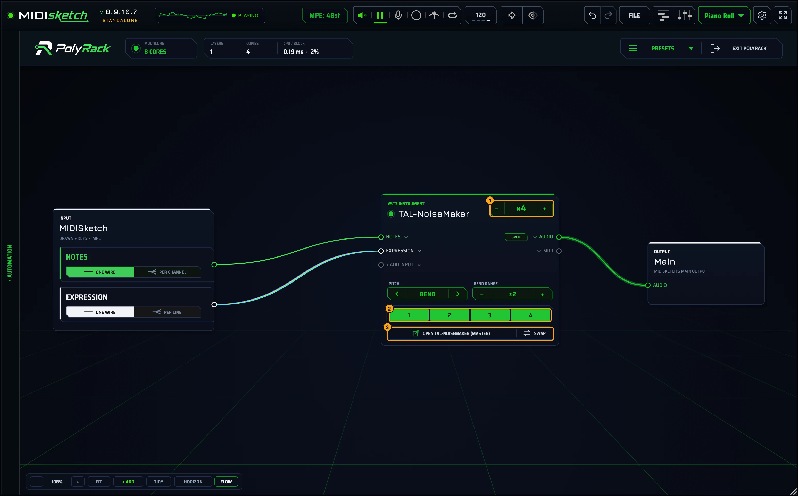Click the presets hamburger list icon

[633, 49]
